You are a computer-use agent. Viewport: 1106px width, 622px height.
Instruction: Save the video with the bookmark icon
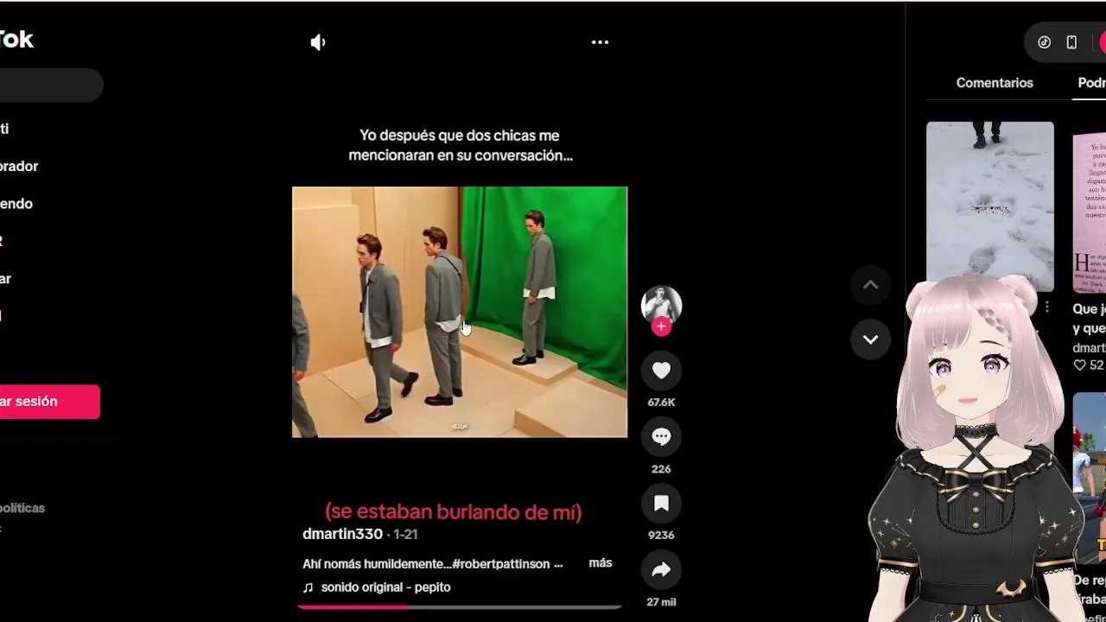(x=661, y=503)
